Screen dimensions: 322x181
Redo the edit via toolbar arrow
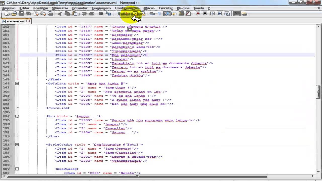92,14
